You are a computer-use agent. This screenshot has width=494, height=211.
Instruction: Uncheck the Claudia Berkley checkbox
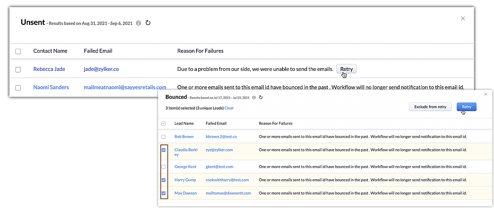pos(164,150)
